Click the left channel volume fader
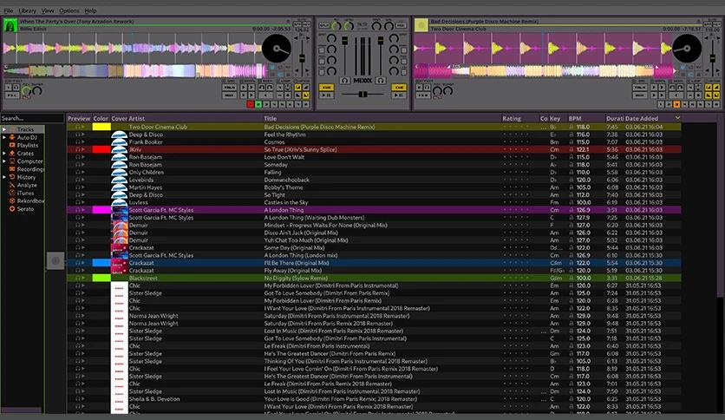This screenshot has height=420, width=725. [x=344, y=41]
